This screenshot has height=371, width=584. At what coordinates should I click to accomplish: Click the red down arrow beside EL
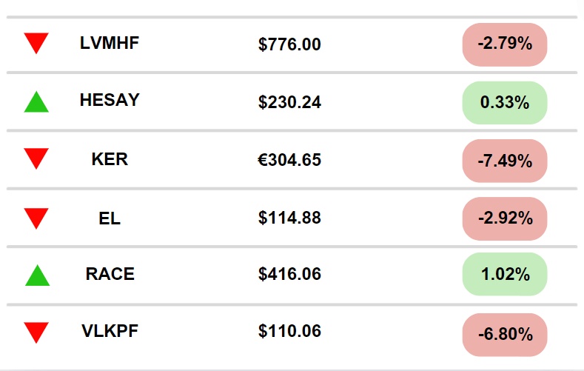tap(36, 218)
